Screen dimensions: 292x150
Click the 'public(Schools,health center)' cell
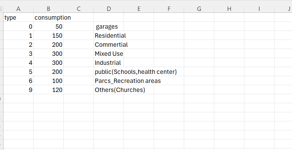click(x=135, y=72)
